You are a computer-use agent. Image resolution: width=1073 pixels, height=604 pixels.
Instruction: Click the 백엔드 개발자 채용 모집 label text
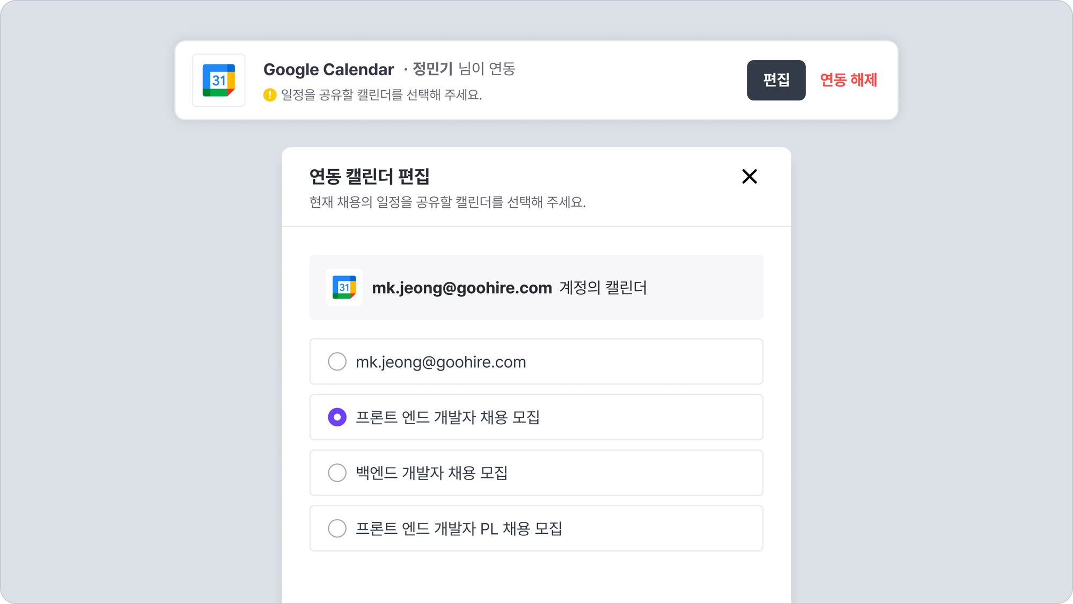431,473
